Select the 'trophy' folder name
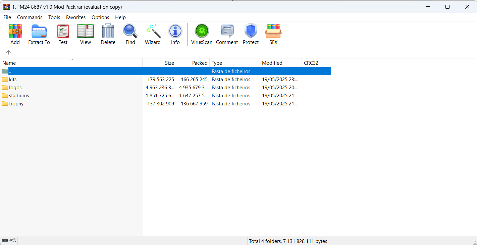 [16, 104]
